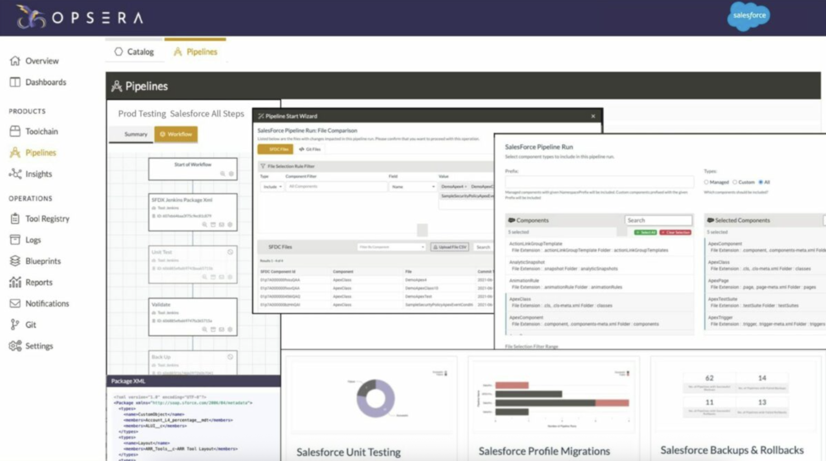Select the Blueprints sidebar icon
Viewport: 826px width, 461px height.
15,261
